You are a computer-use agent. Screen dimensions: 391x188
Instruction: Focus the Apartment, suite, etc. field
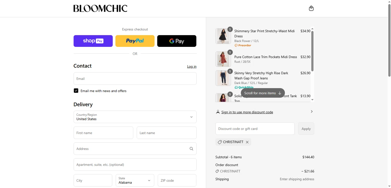135,165
